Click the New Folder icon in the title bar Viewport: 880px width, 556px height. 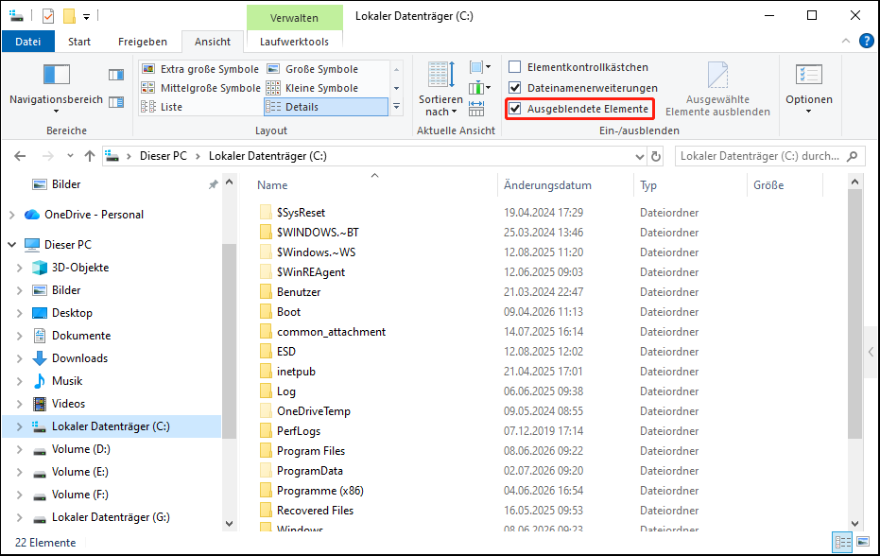tap(69, 16)
